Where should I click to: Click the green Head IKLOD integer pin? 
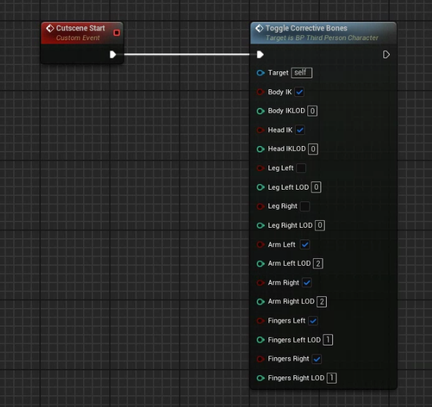[260, 149]
